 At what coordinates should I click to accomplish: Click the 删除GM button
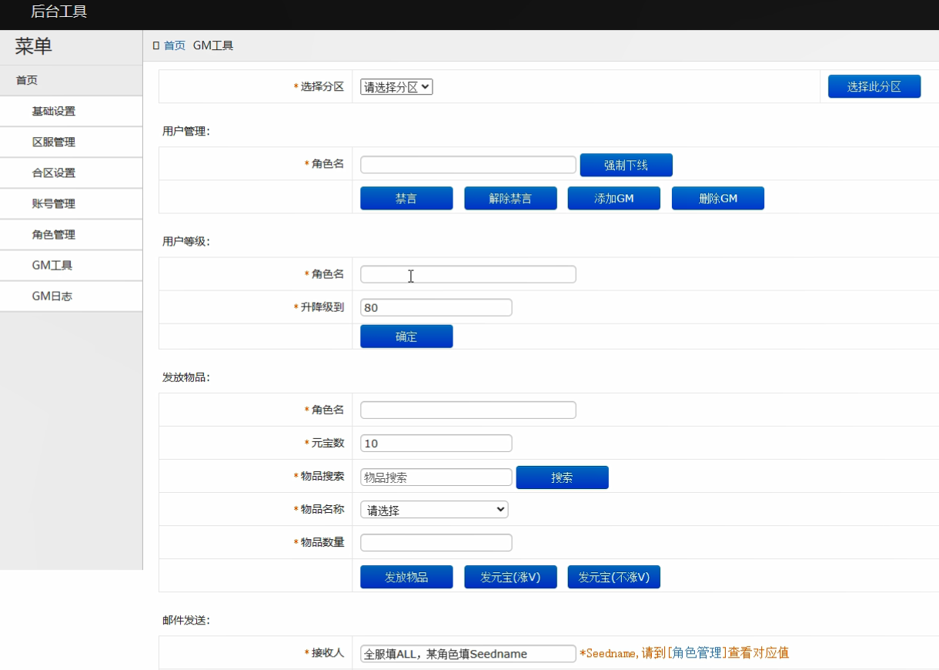point(718,198)
